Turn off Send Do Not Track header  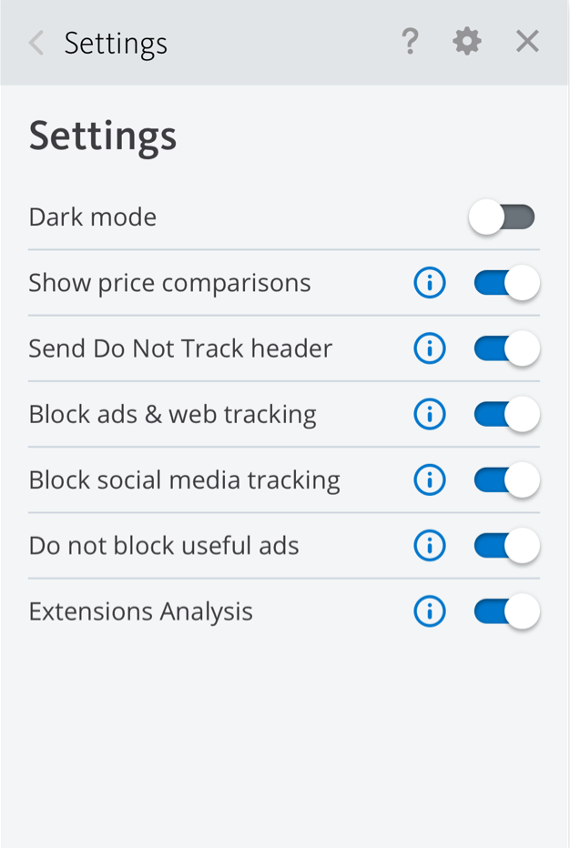(x=505, y=348)
